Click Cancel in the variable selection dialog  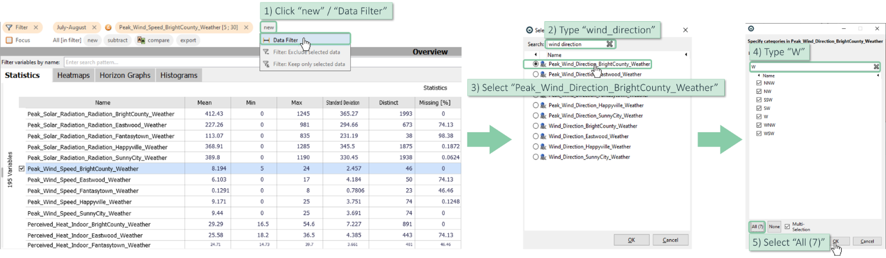click(670, 240)
